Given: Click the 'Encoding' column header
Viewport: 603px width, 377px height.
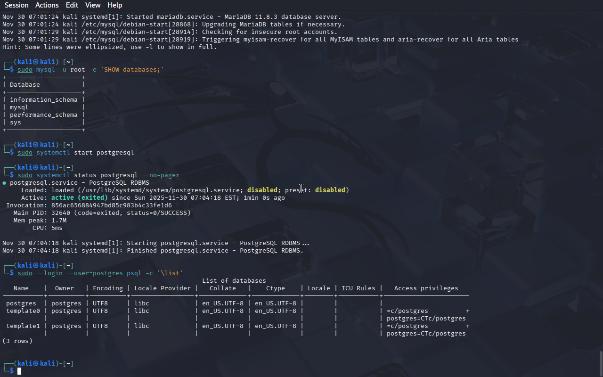Looking at the screenshot, I should tap(108, 288).
